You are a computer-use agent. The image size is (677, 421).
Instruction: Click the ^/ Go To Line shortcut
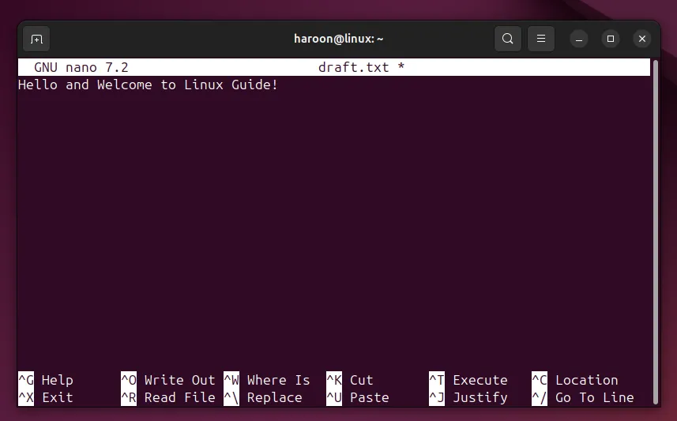pos(583,397)
